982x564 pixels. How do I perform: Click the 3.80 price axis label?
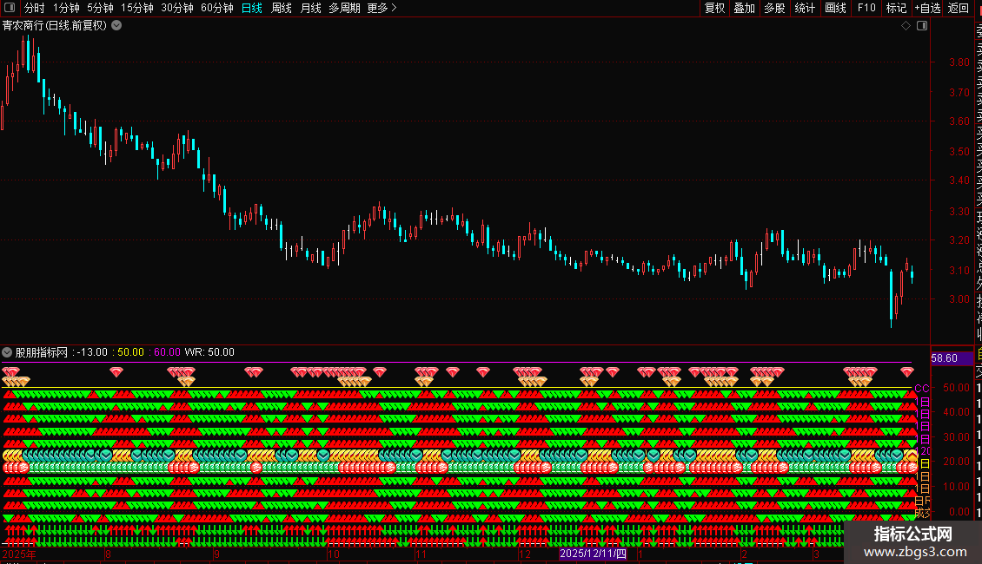(959, 62)
